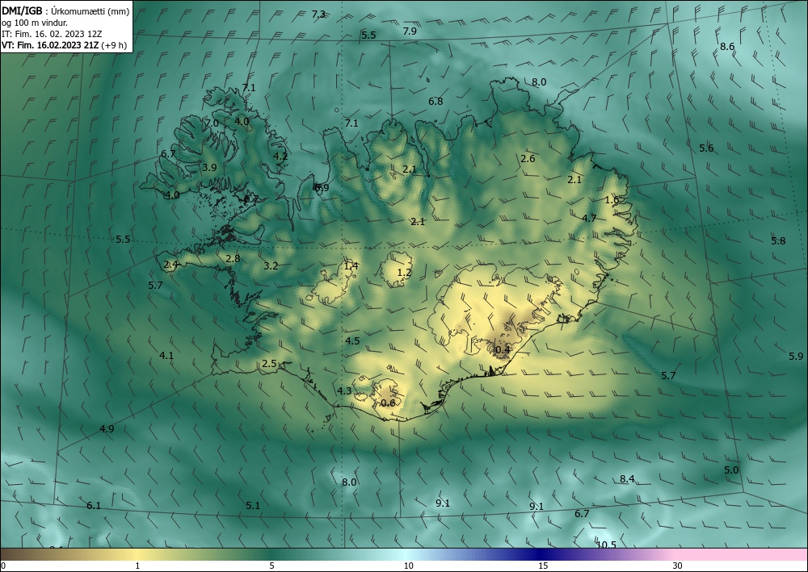Click the 'IT: Fim. 16. 02. 2023 12Z' line

[x=52, y=34]
